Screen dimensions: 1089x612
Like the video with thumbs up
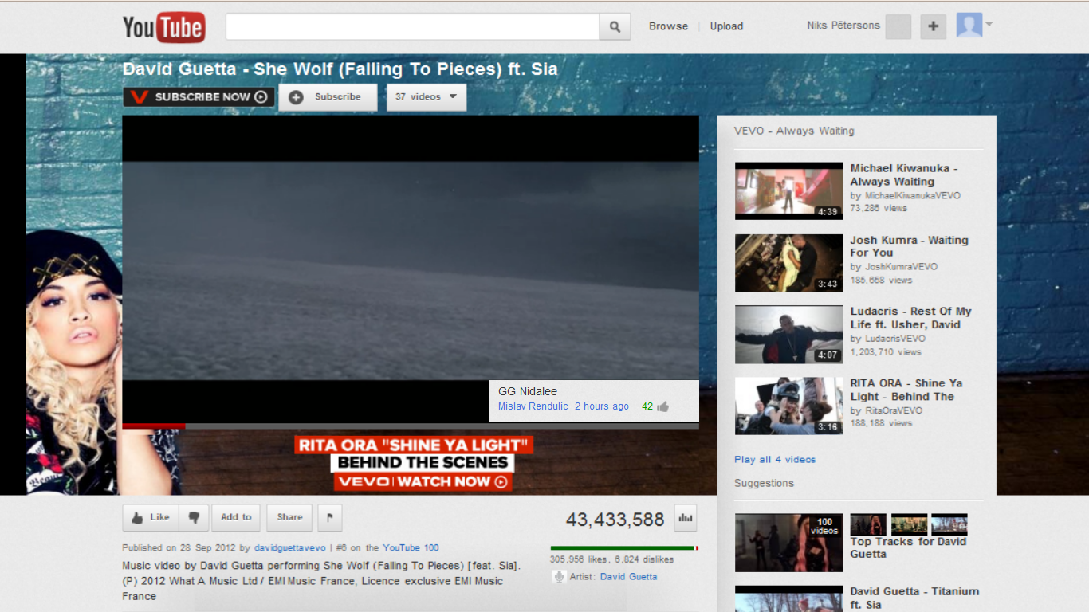point(151,517)
